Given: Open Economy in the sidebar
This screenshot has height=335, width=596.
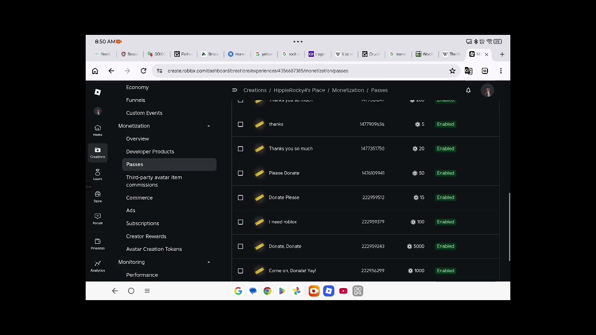Looking at the screenshot, I should (137, 87).
